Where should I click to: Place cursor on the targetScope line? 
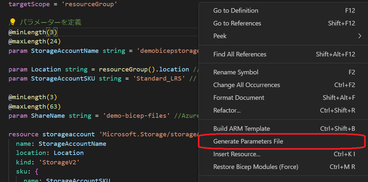[63, 4]
